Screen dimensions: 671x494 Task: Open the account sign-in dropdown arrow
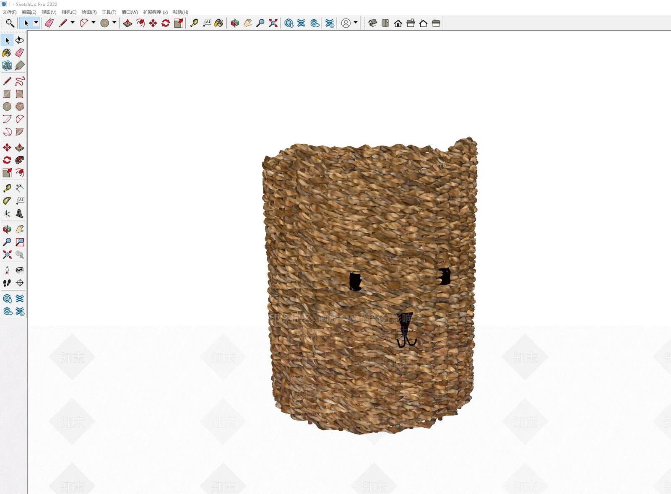pyautogui.click(x=356, y=23)
